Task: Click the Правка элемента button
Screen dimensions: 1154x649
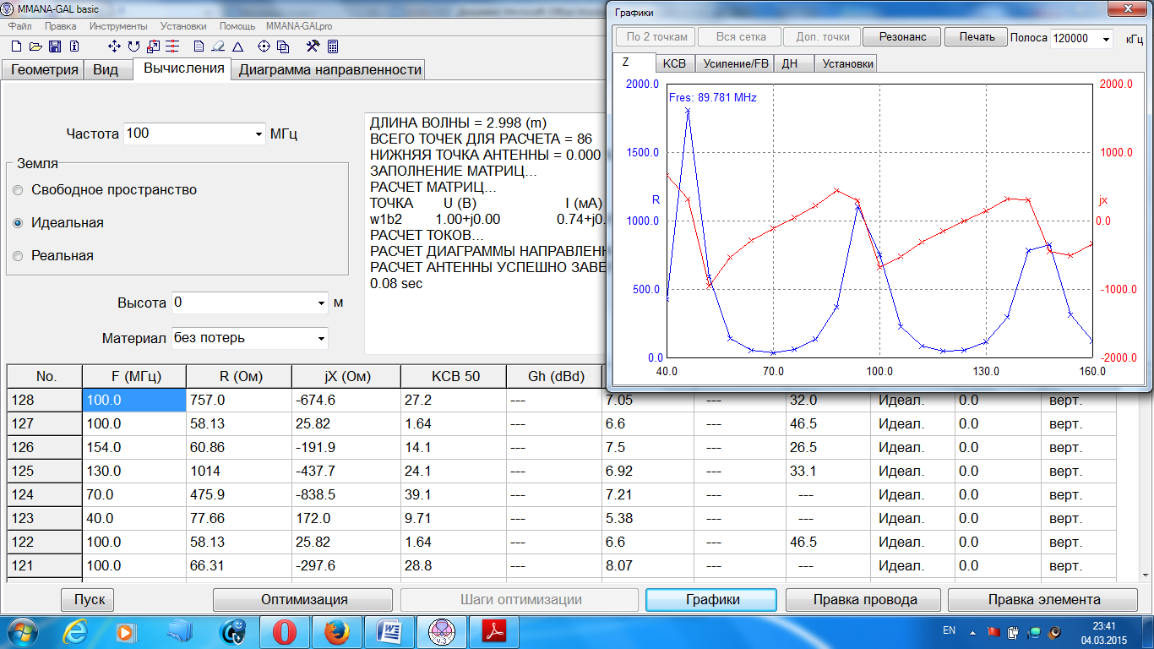Action: coord(1044,600)
